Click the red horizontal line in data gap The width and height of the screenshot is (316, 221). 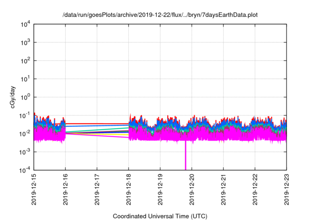click(x=97, y=123)
